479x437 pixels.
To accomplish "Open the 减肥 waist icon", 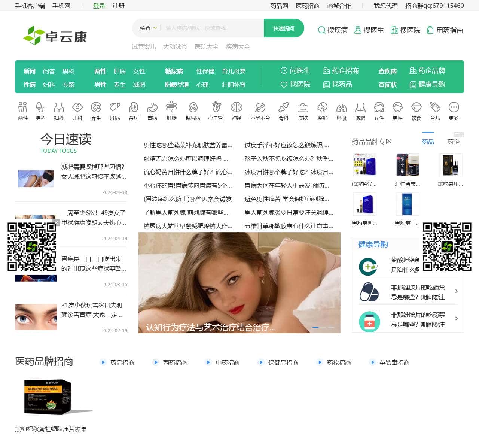I will (360, 107).
